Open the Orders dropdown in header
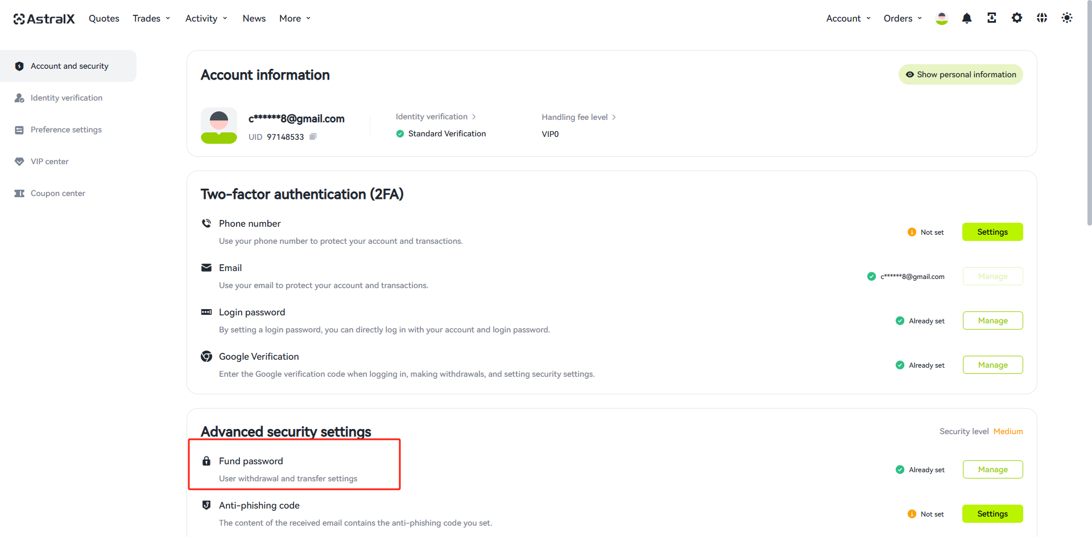 pyautogui.click(x=903, y=18)
